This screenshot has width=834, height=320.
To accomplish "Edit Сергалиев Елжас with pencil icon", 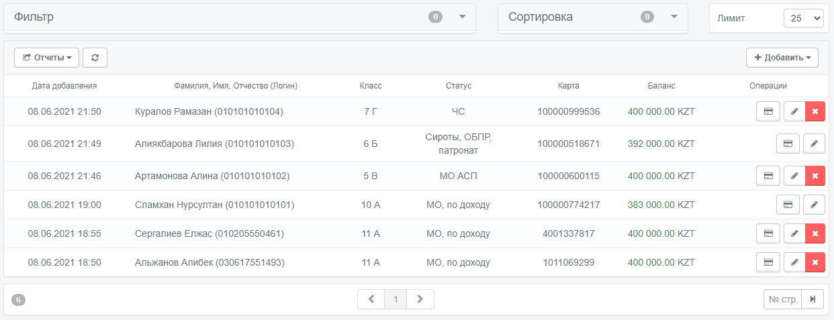I will 794,233.
